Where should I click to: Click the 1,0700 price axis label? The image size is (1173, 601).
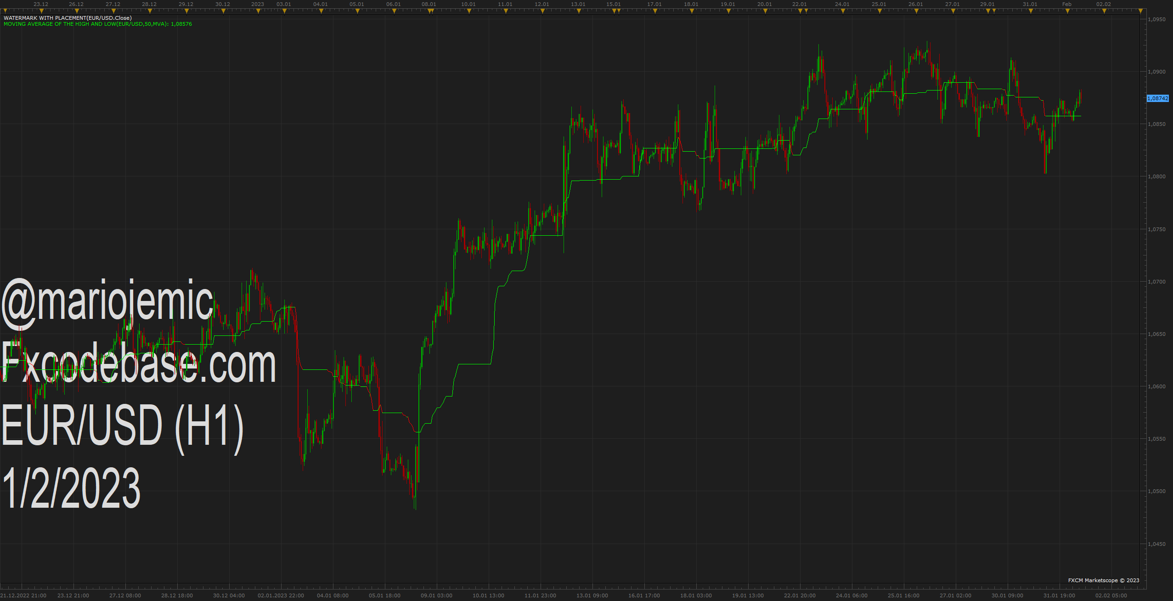pyautogui.click(x=1156, y=282)
